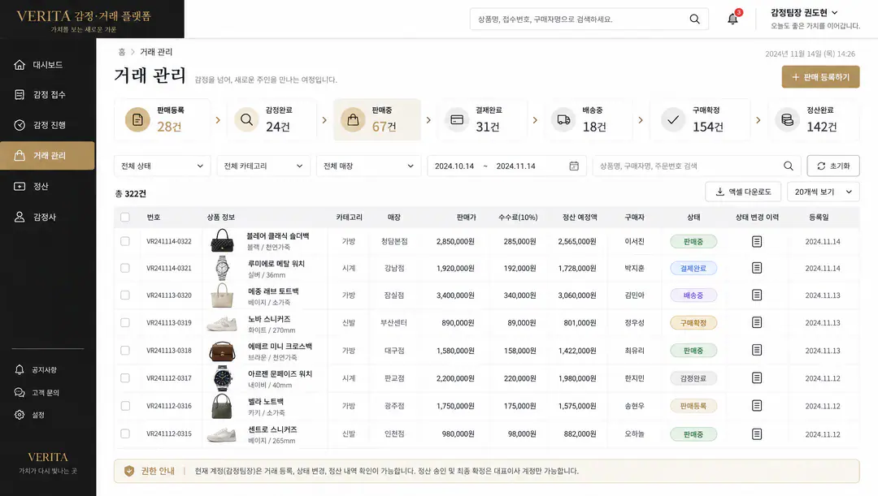Click the 등록일 column header
Viewport: 878px width, 496px height.
click(x=819, y=217)
